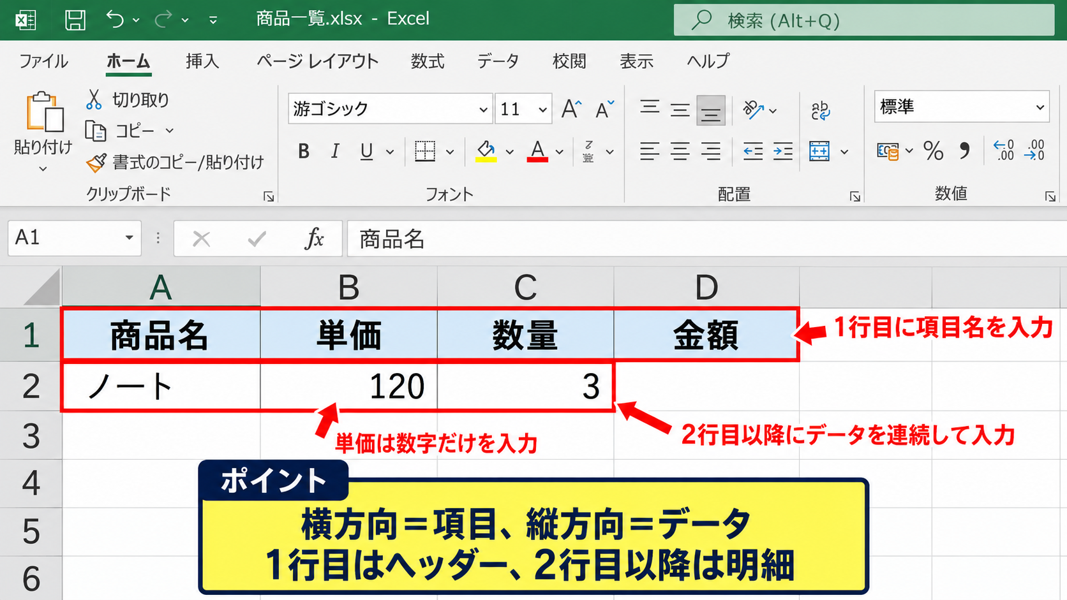Click Format Painter (書式のコピー/貼り付け)
1067x600 pixels.
pyautogui.click(x=175, y=163)
